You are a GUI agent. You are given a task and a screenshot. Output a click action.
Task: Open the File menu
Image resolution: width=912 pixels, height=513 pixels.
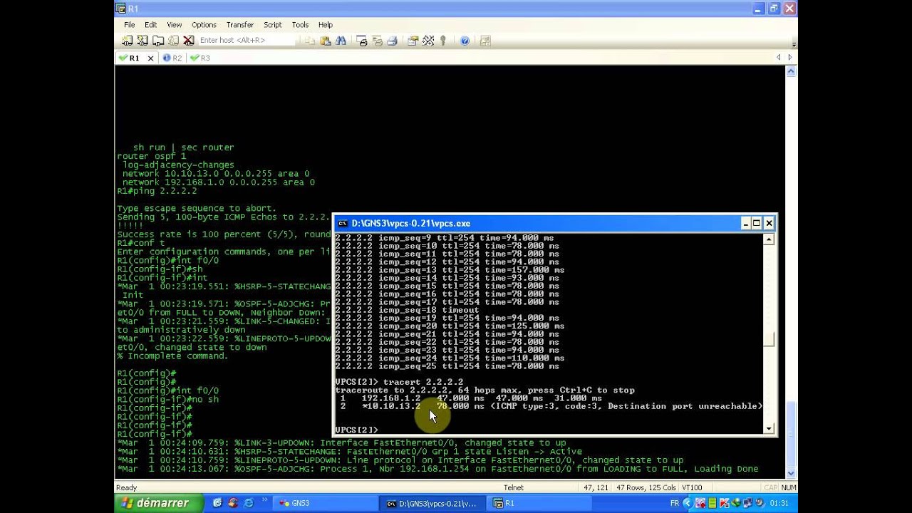click(x=130, y=25)
